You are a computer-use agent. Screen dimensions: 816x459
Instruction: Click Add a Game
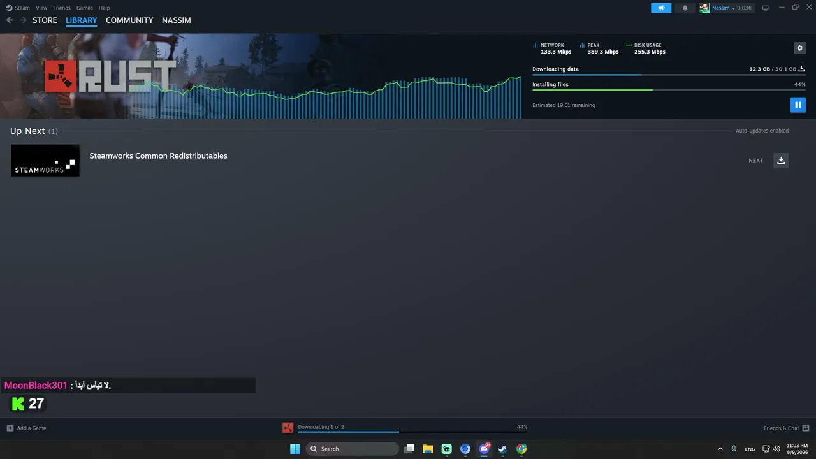click(x=27, y=428)
